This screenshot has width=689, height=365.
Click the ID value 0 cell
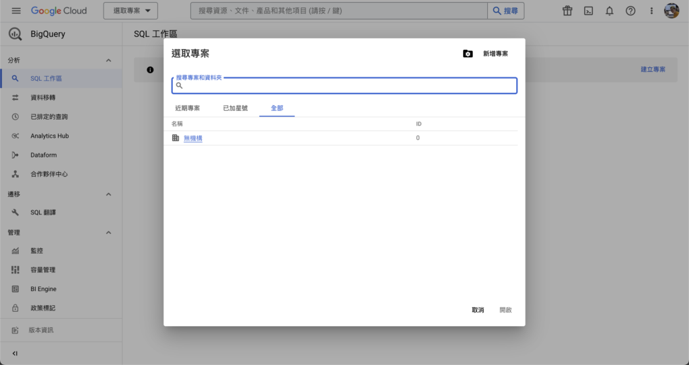[x=418, y=138]
